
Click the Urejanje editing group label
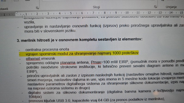(171, 7)
